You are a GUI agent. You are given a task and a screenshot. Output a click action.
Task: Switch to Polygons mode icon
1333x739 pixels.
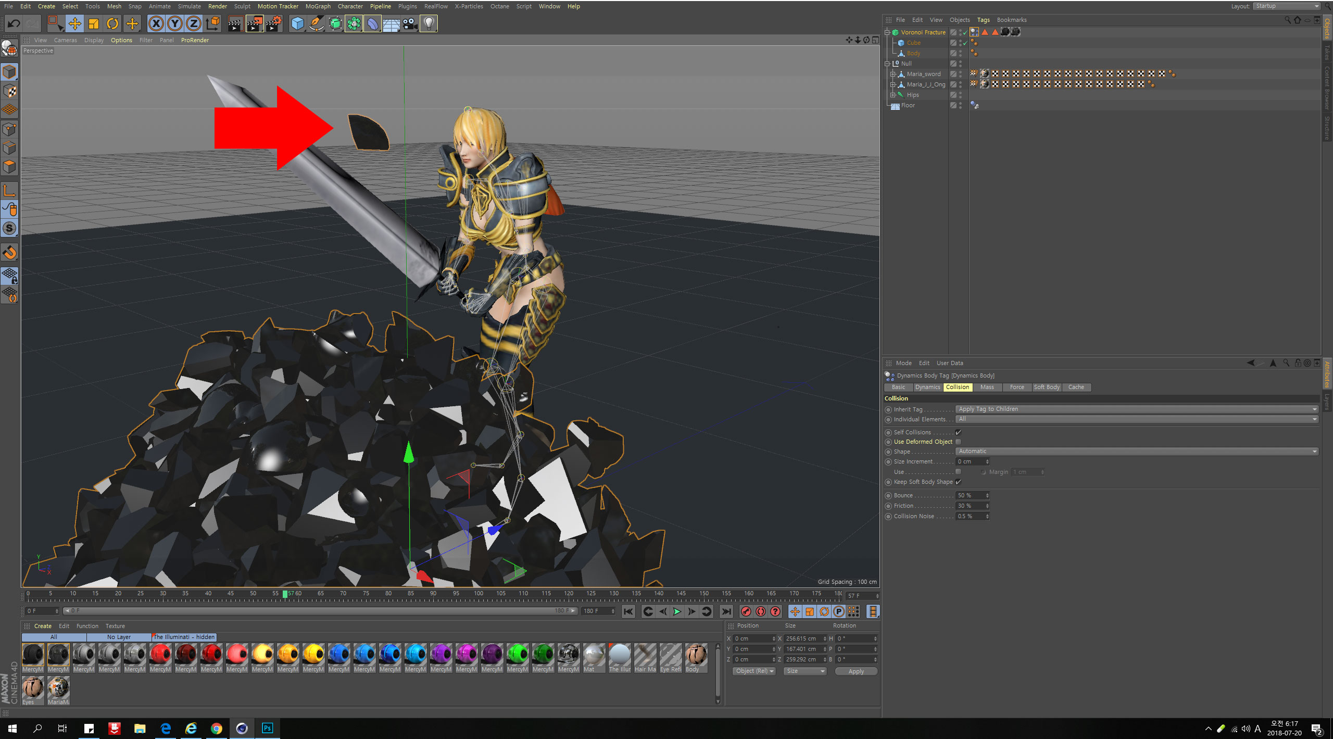[x=9, y=167]
